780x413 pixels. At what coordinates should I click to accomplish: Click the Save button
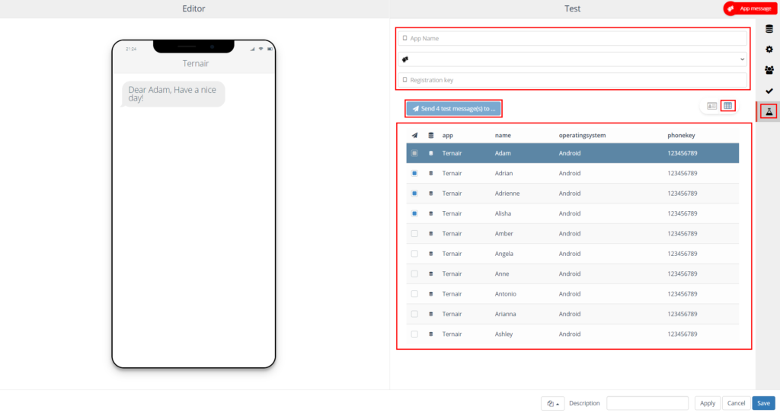(x=763, y=404)
